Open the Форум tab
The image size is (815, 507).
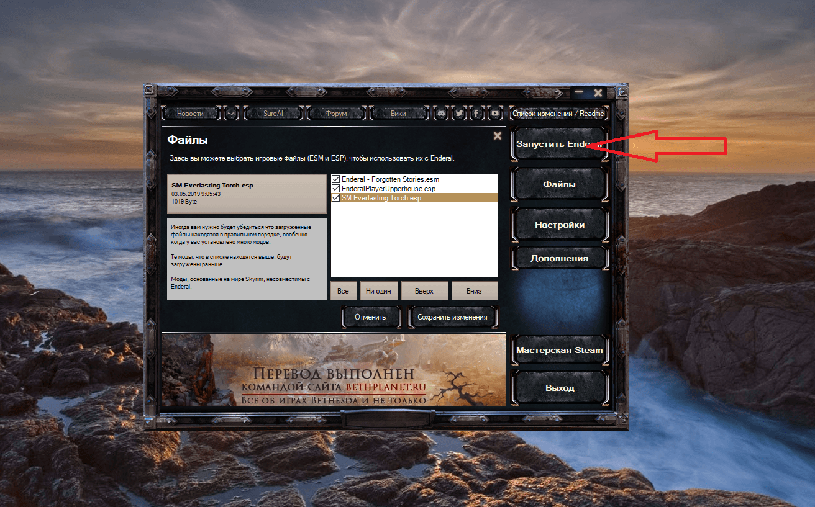click(x=335, y=114)
